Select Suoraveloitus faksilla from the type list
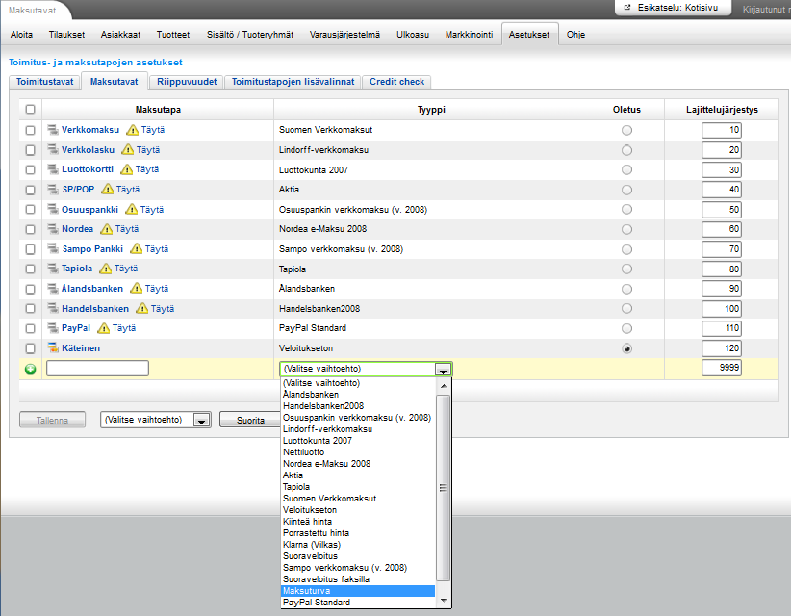Viewport: 791px width, 616px height. [x=358, y=579]
